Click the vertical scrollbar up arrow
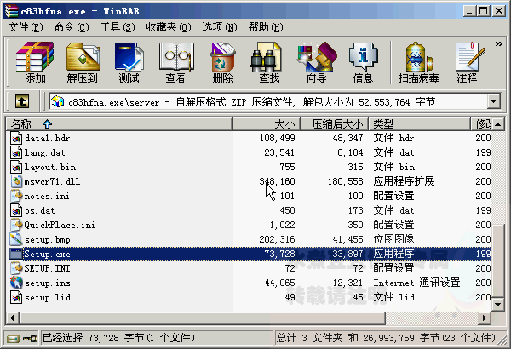Image resolution: width=511 pixels, height=349 pixels. (498, 124)
